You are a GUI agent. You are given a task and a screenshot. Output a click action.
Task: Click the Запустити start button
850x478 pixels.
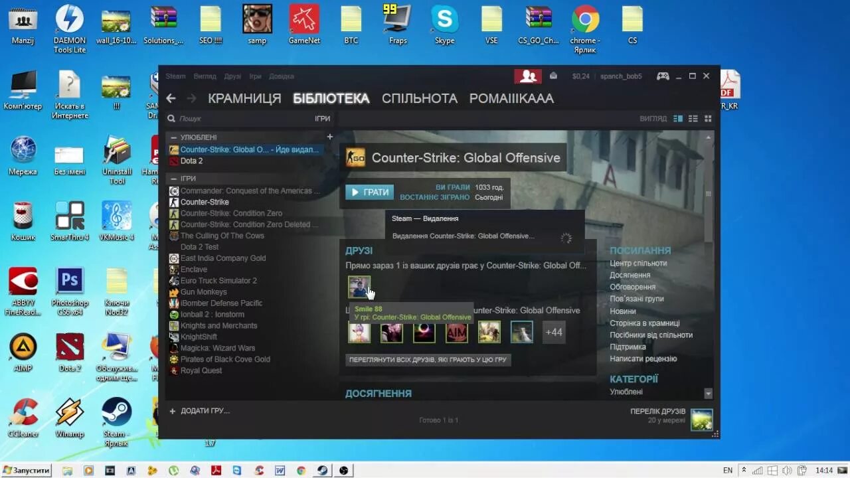26,470
